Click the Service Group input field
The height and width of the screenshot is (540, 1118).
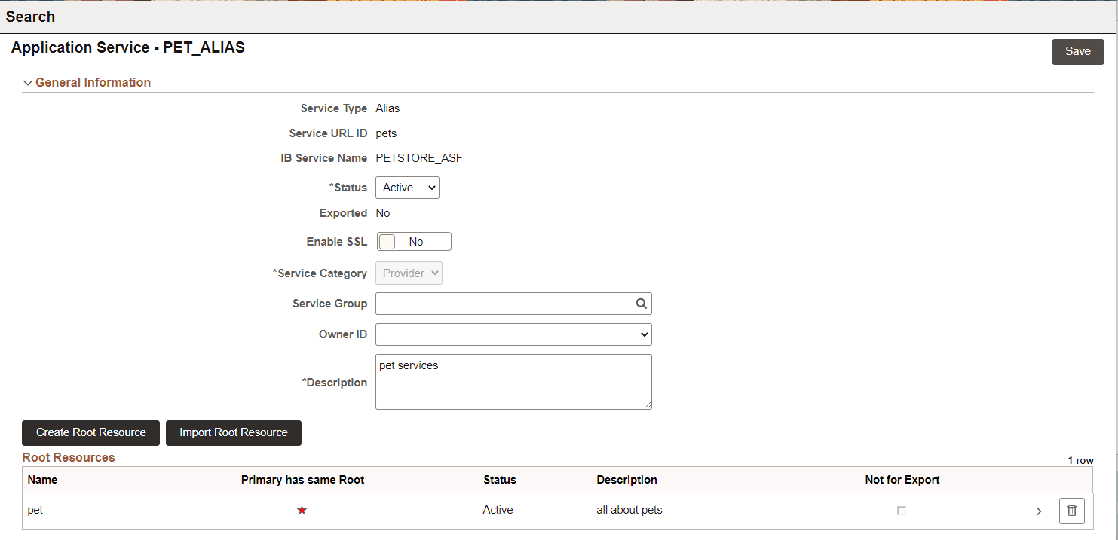tap(505, 303)
